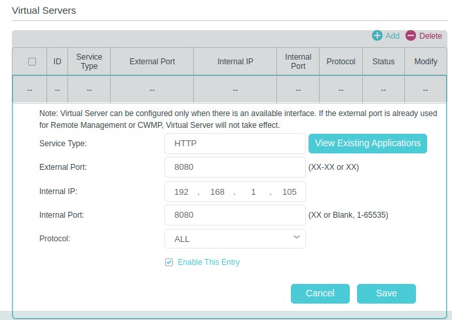Focus the Service Type field containing HTTP
452x320 pixels.
[x=235, y=143]
